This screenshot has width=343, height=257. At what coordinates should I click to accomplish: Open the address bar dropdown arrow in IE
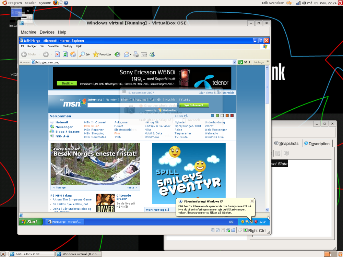point(234,62)
